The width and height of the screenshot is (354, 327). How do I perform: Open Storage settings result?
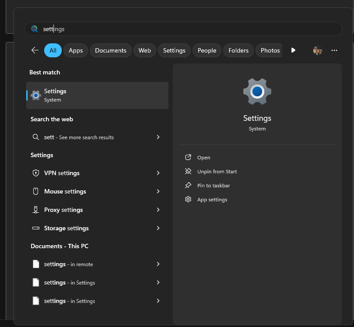pyautogui.click(x=97, y=228)
